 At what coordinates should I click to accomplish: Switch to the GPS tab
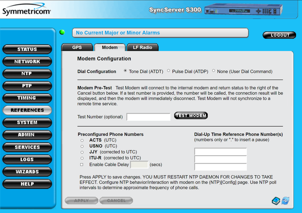point(77,47)
